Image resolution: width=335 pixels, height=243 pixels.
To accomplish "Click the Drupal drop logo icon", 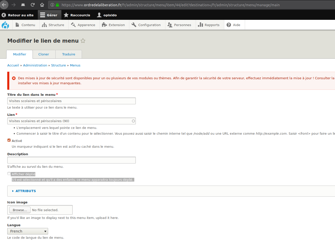I will tap(5, 25).
